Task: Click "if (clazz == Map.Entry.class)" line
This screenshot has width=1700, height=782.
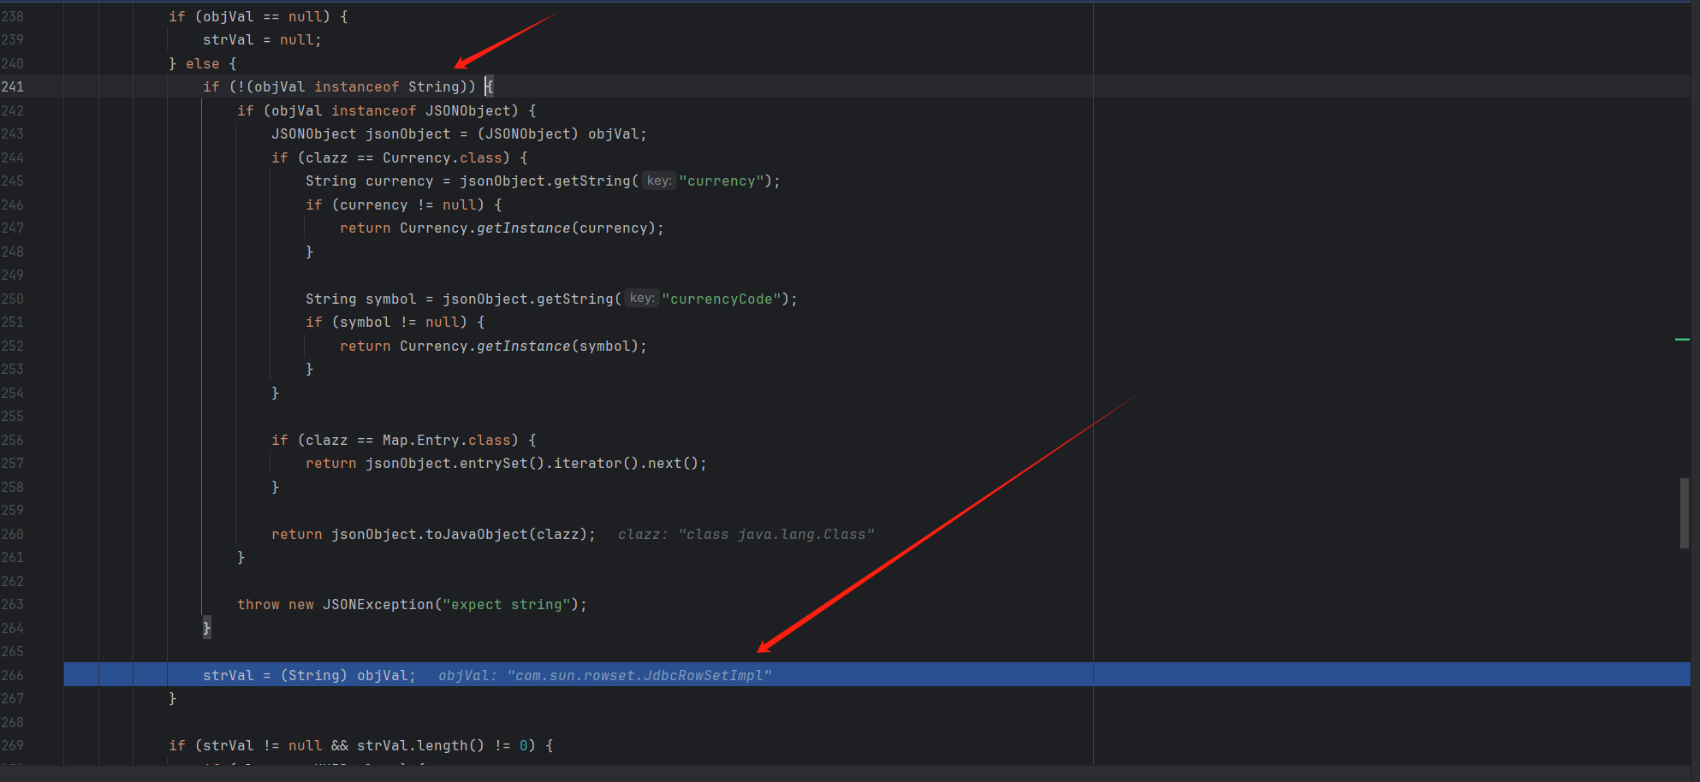Action: pos(404,440)
